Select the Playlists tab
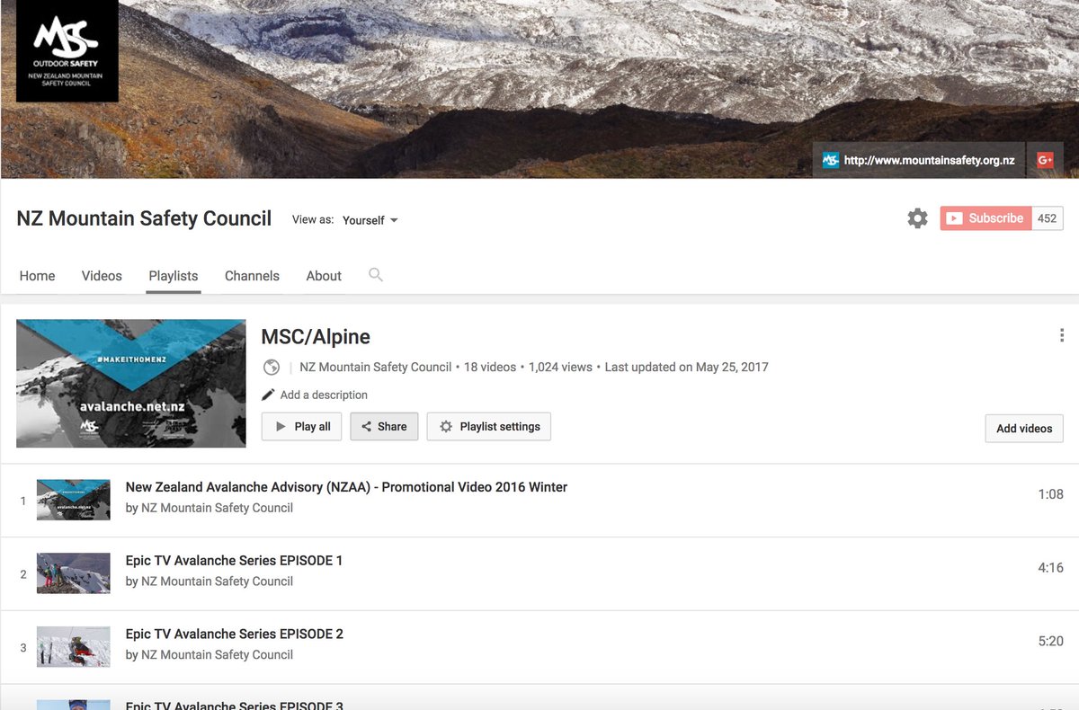 pyautogui.click(x=174, y=276)
